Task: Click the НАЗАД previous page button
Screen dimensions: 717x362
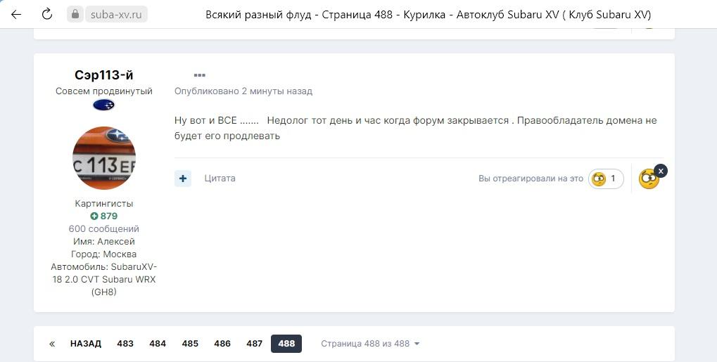Action: pos(86,344)
